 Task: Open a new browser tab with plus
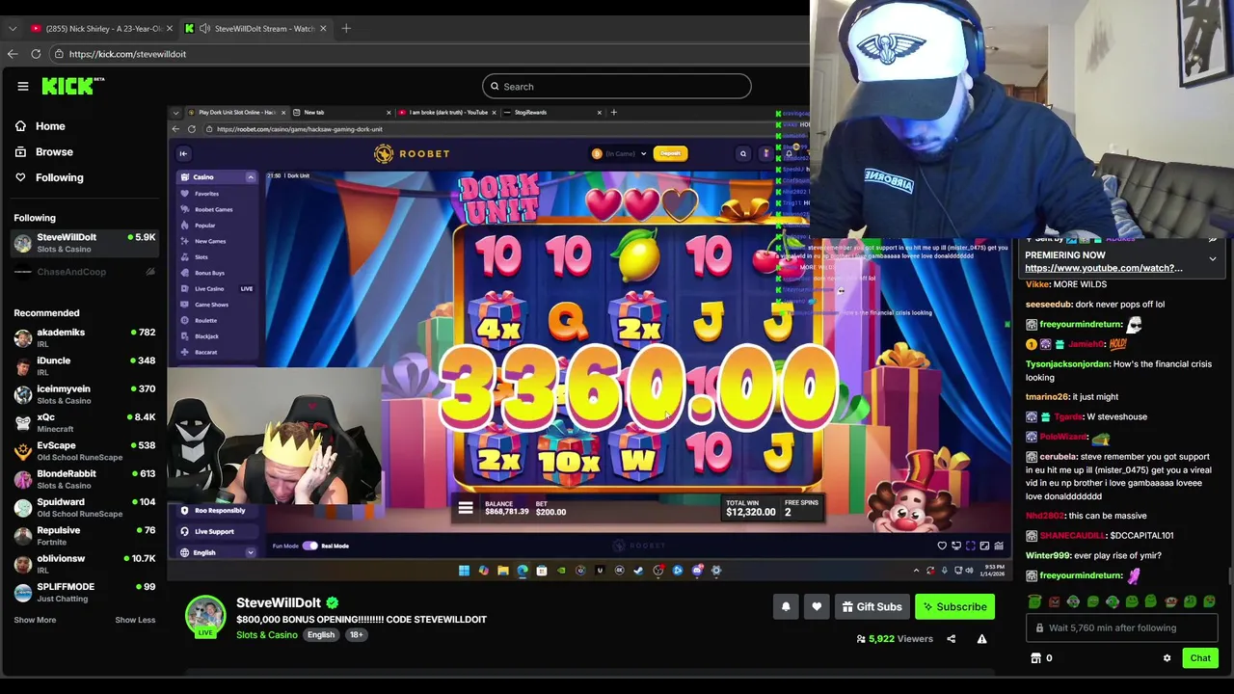pos(346,28)
